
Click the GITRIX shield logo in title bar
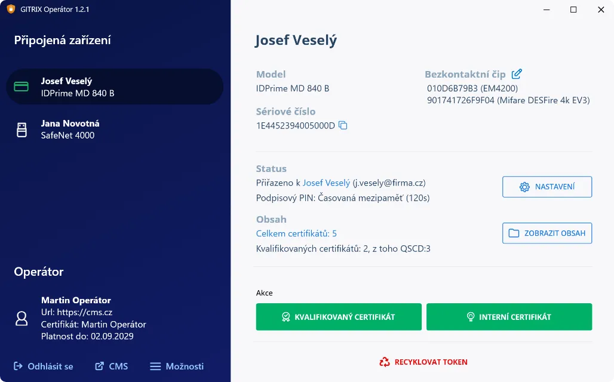pos(11,10)
